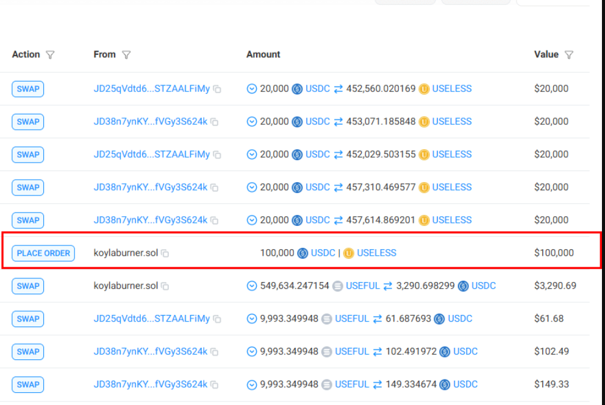Click swap arrows icon before 102.491972
The width and height of the screenshot is (605, 405).
378,352
